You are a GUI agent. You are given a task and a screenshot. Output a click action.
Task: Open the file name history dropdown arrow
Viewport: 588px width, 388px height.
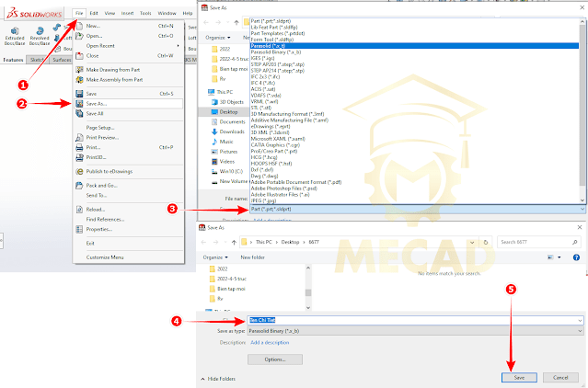click(x=580, y=320)
